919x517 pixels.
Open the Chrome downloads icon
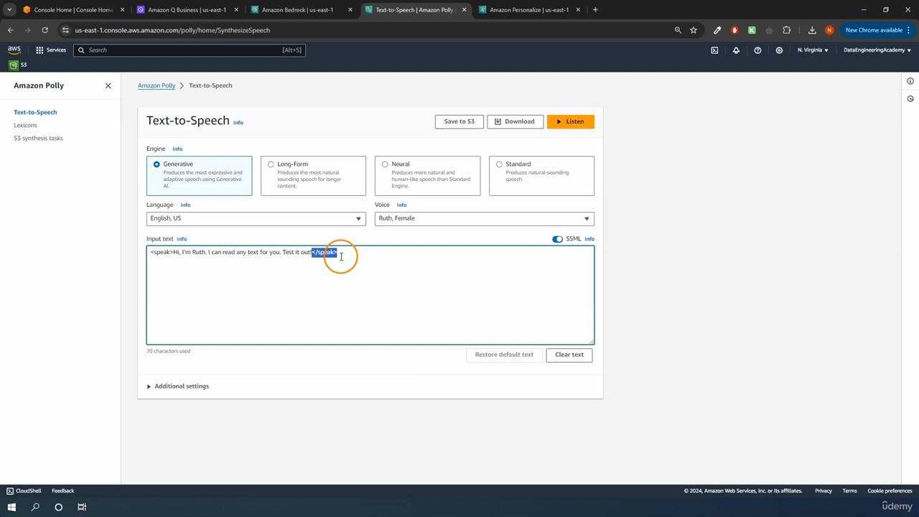tap(812, 30)
